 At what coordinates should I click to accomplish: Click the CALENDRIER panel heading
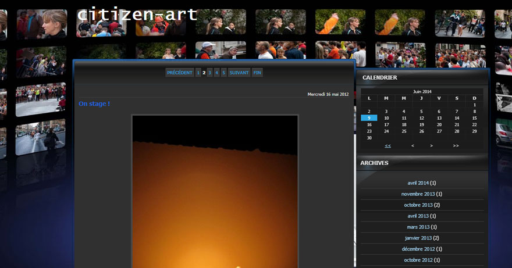[x=380, y=78]
